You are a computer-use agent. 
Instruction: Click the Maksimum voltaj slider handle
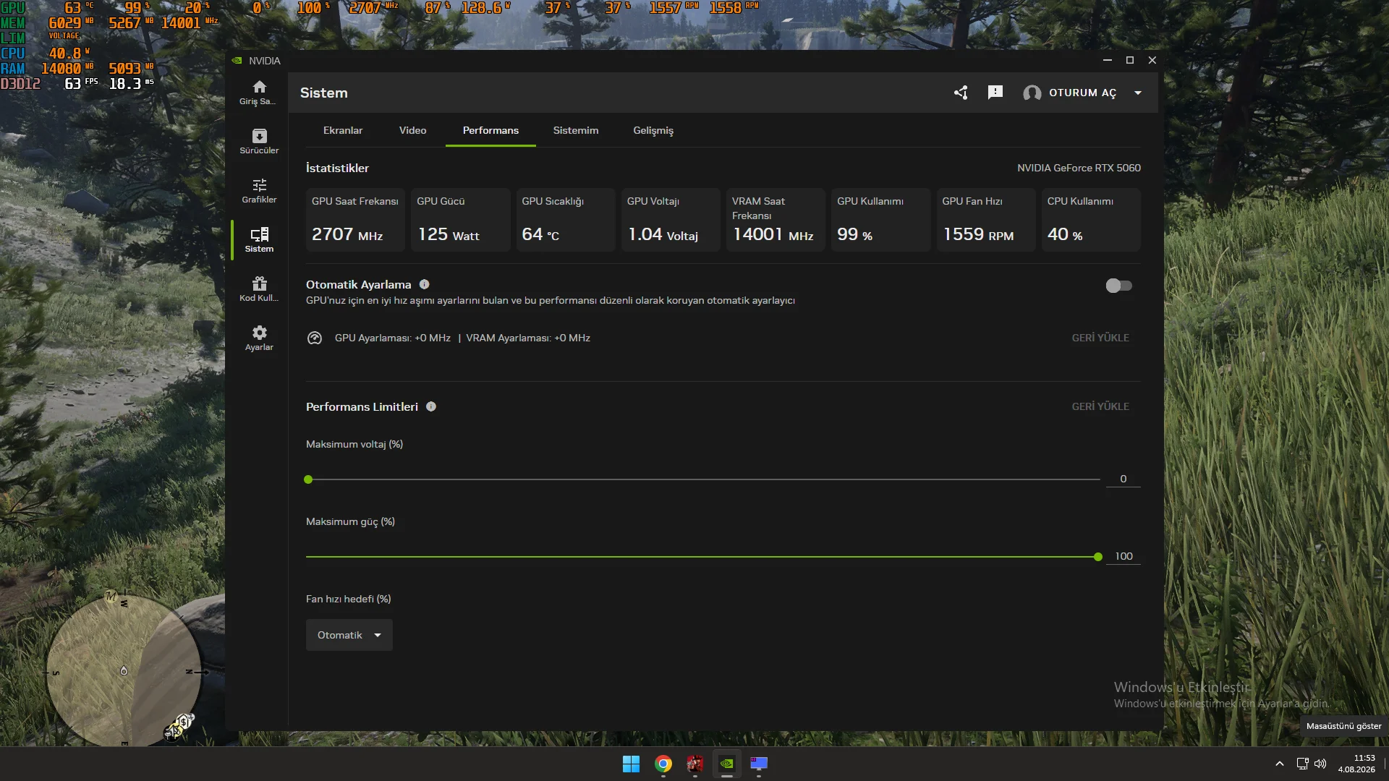[308, 479]
